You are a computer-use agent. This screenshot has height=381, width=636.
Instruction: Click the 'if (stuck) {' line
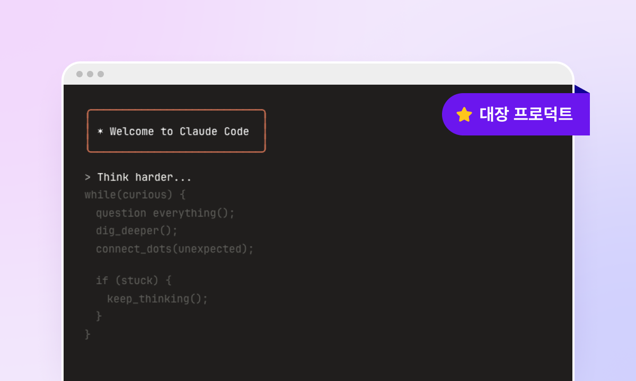[x=134, y=280]
